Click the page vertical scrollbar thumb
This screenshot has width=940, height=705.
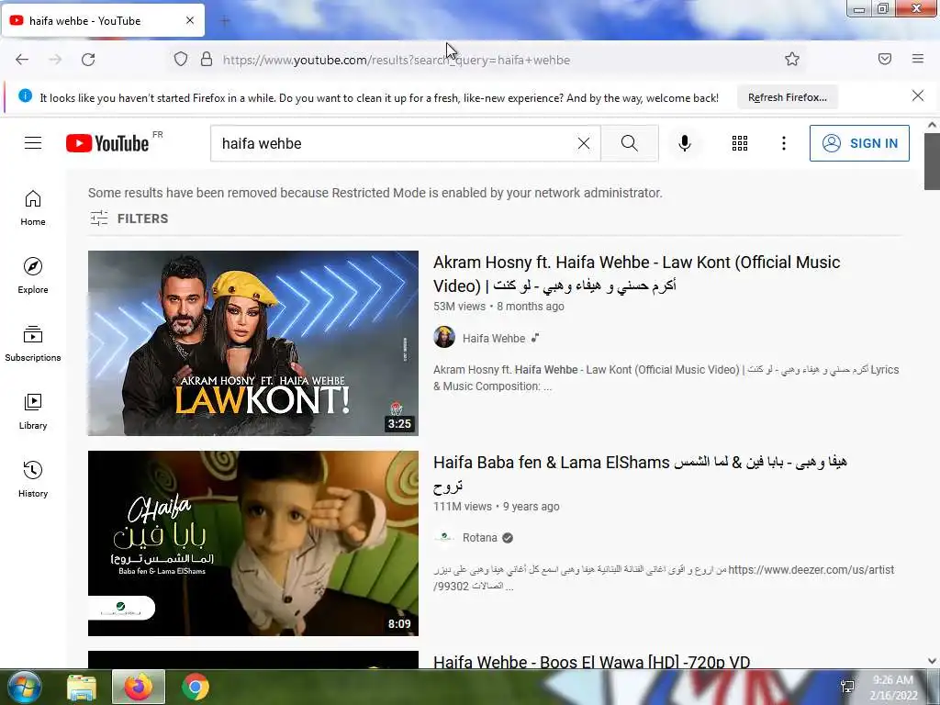click(932, 162)
